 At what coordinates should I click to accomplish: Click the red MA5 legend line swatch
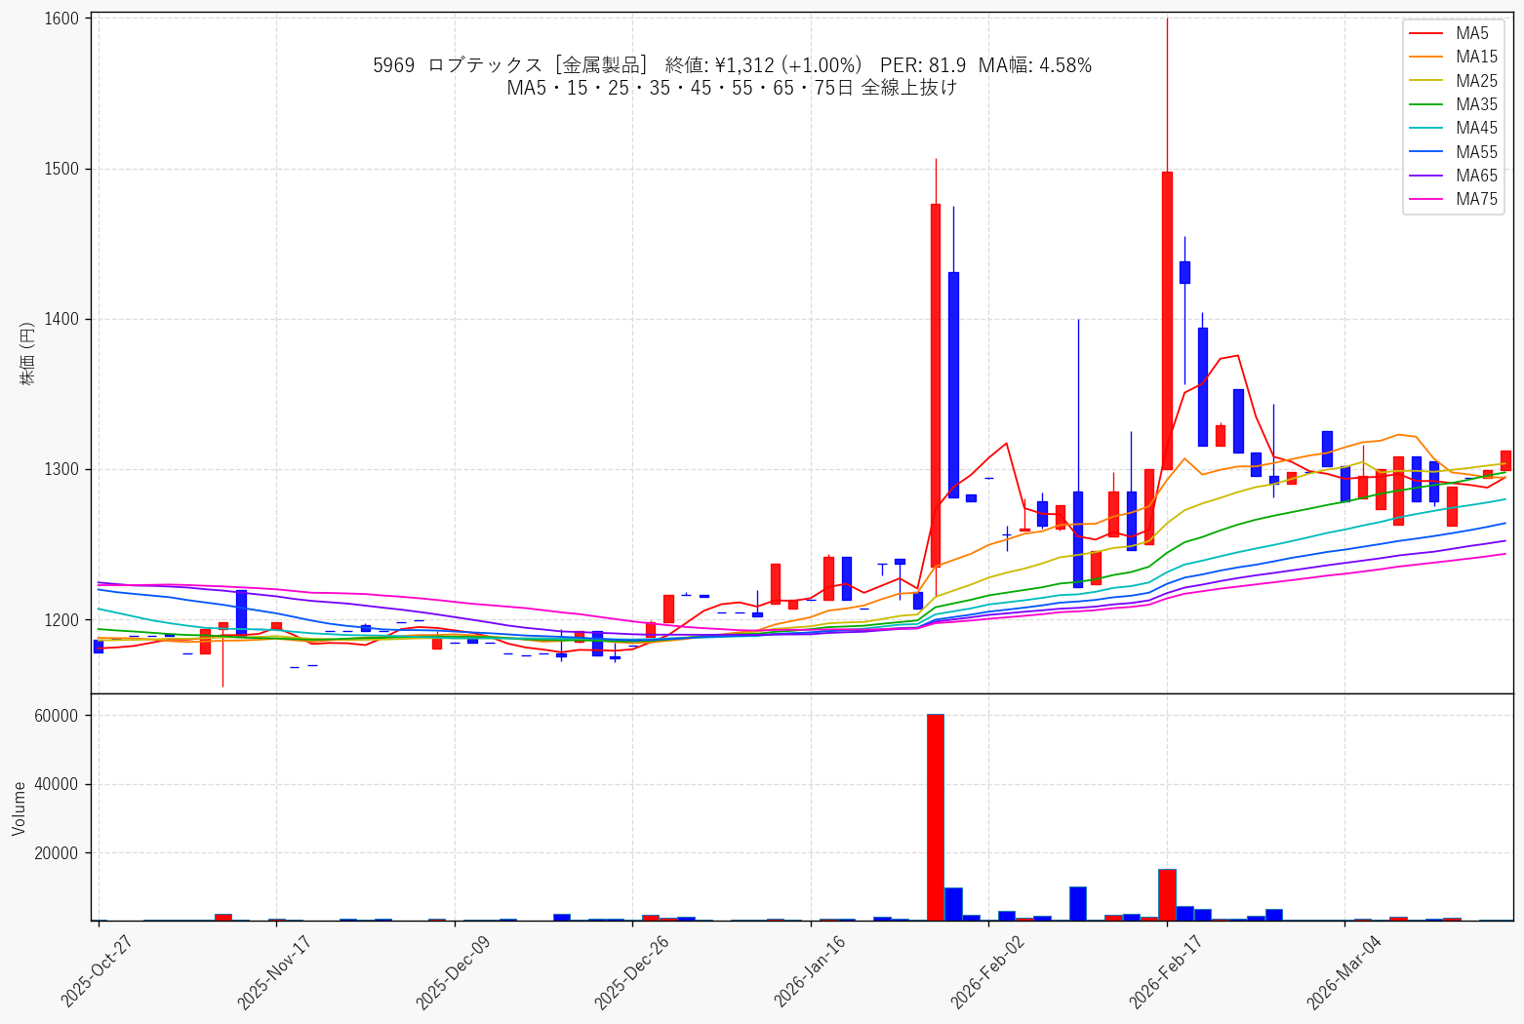pos(1426,34)
